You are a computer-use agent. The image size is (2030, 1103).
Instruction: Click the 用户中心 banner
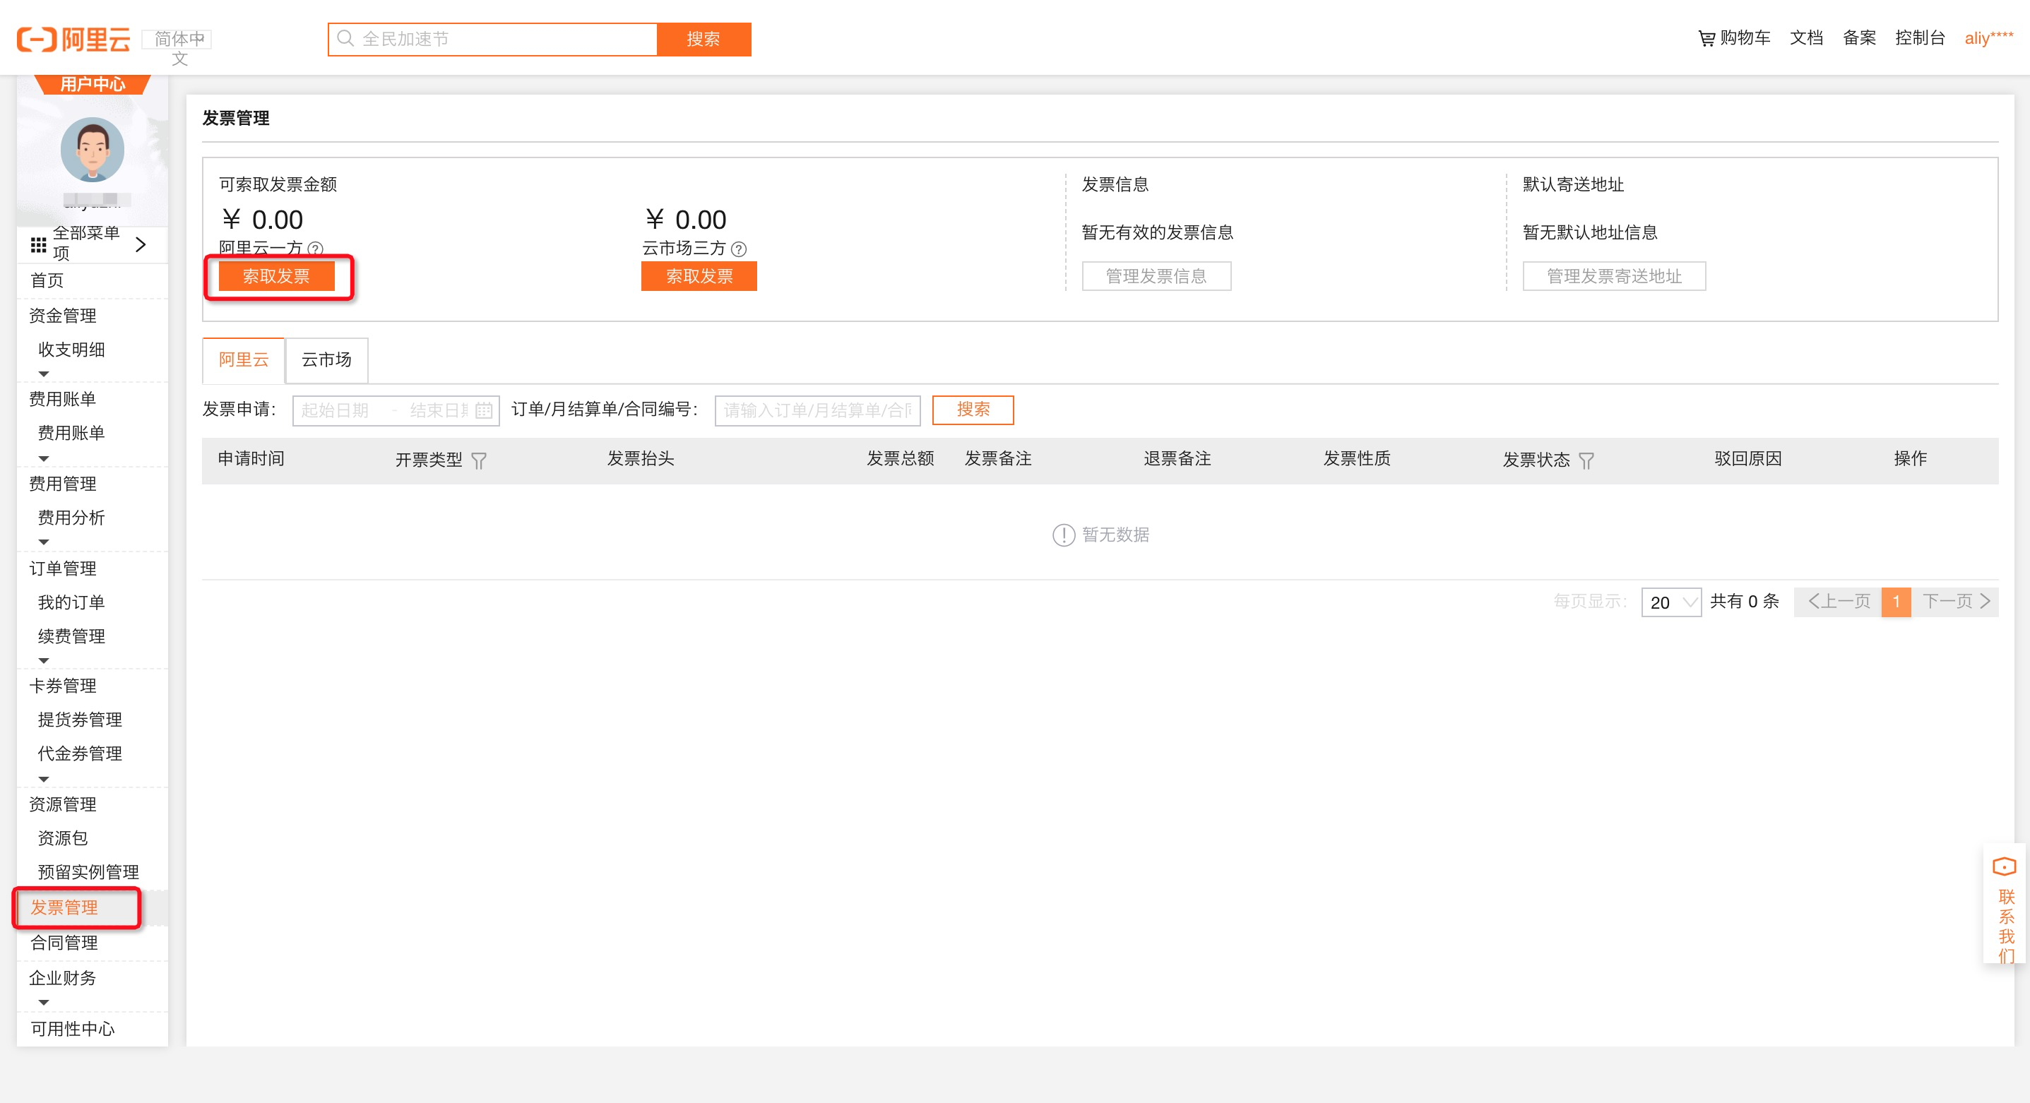tap(93, 83)
